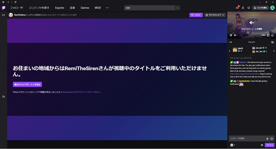Collapse the chat panel with arrow icon
This screenshot has height=149, width=276.
(x=230, y=42)
